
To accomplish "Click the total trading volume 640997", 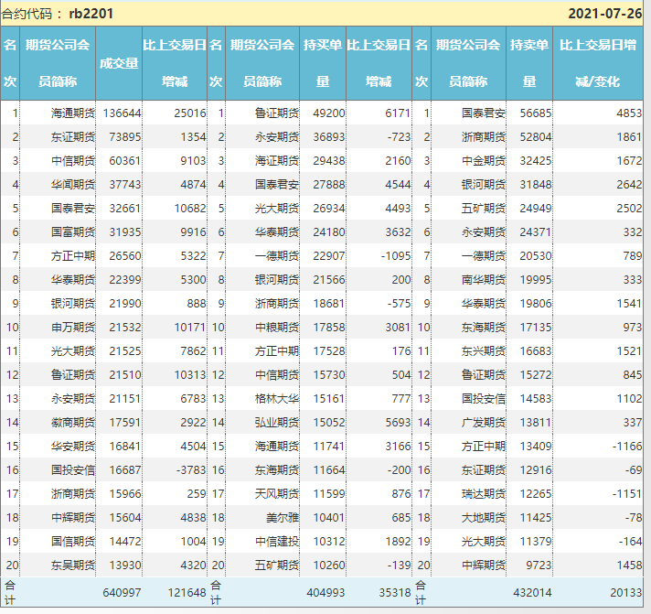I will click(x=123, y=593).
